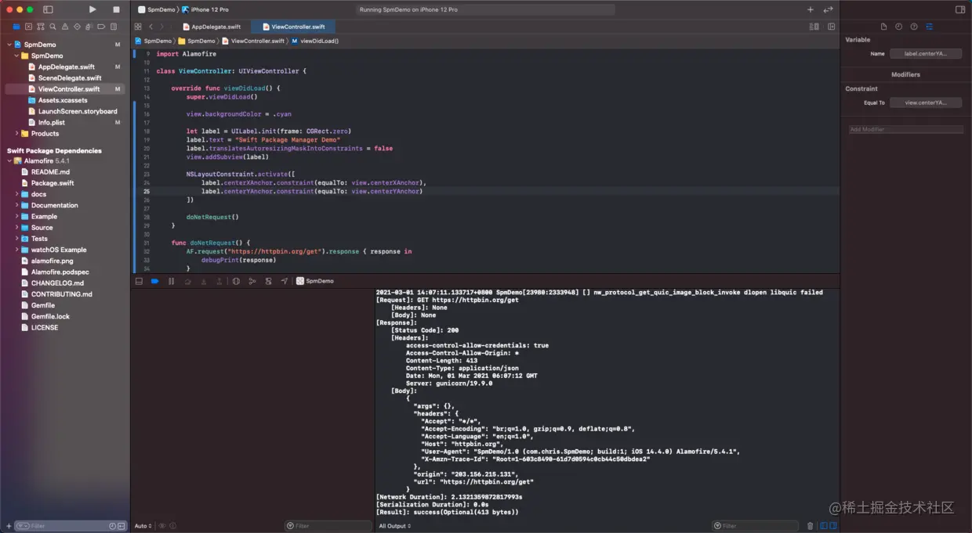This screenshot has height=533, width=972.
Task: Open Debug View Hierarchy
Action: pyautogui.click(x=236, y=281)
